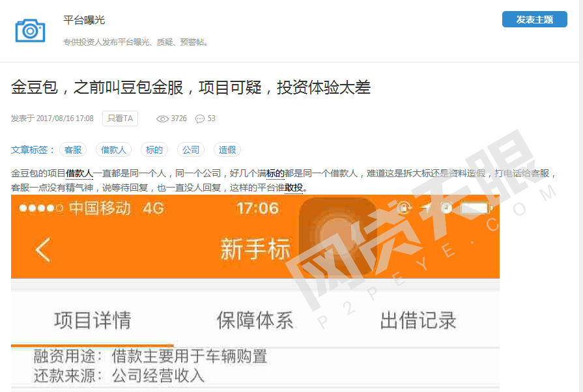Click the 文章标签 label
The height and width of the screenshot is (392, 583).
[x=33, y=150]
